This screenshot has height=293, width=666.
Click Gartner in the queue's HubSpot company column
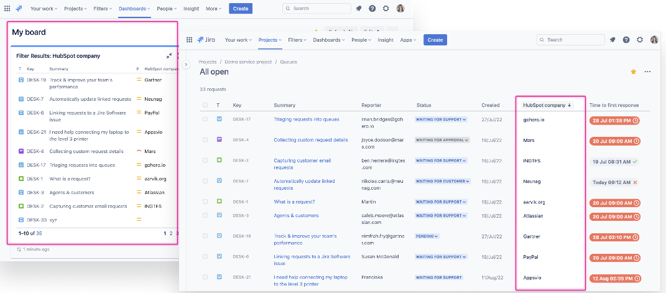(x=532, y=236)
